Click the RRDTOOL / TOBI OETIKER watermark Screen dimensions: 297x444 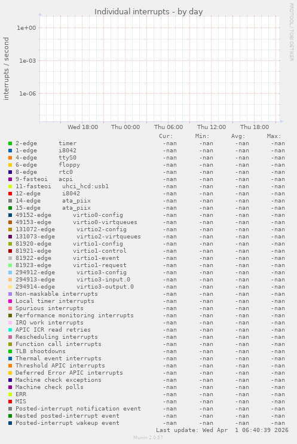click(x=291, y=32)
